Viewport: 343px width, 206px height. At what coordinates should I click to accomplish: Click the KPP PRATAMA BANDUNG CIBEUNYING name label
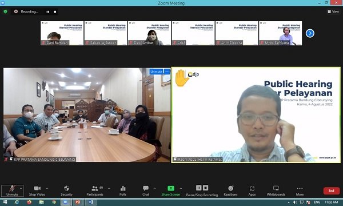(45, 160)
